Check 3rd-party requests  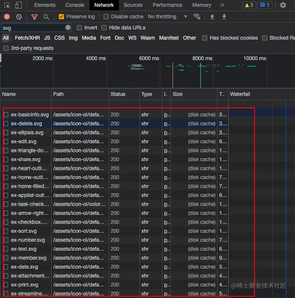coord(6,48)
